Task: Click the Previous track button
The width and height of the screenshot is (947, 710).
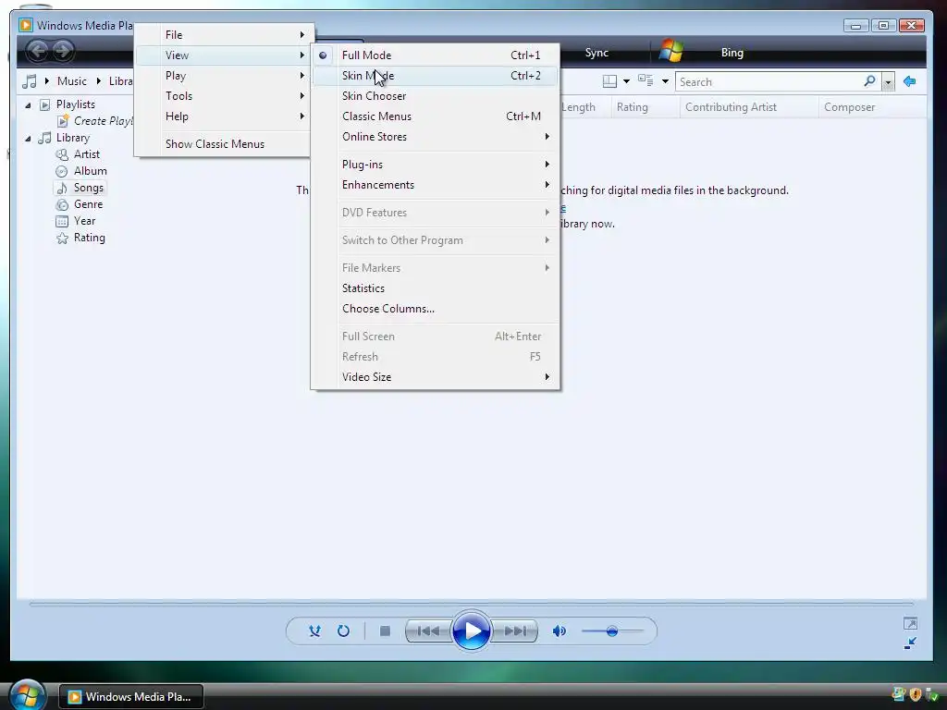Action: click(428, 630)
